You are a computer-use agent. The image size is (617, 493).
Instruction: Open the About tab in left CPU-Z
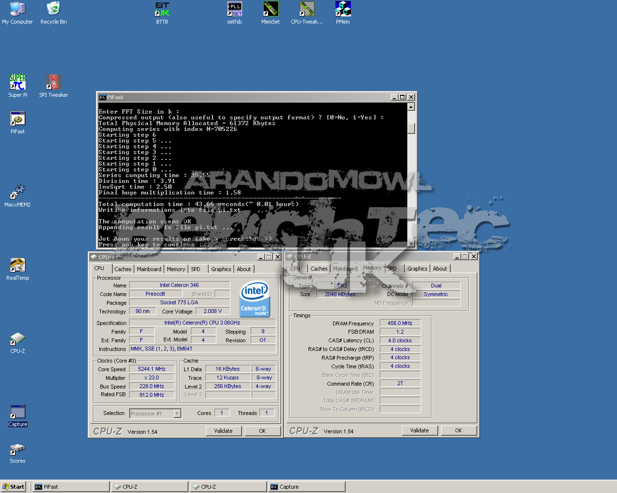click(x=244, y=269)
